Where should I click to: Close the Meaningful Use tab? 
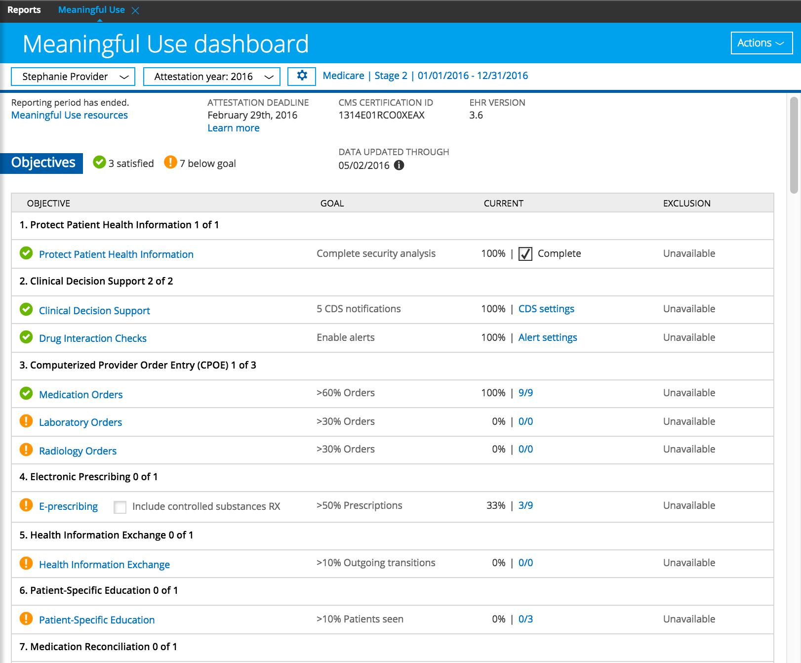[135, 10]
